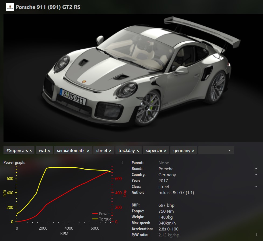Click the car title Porsche 911 (991) GT2 RS

coord(48,7)
